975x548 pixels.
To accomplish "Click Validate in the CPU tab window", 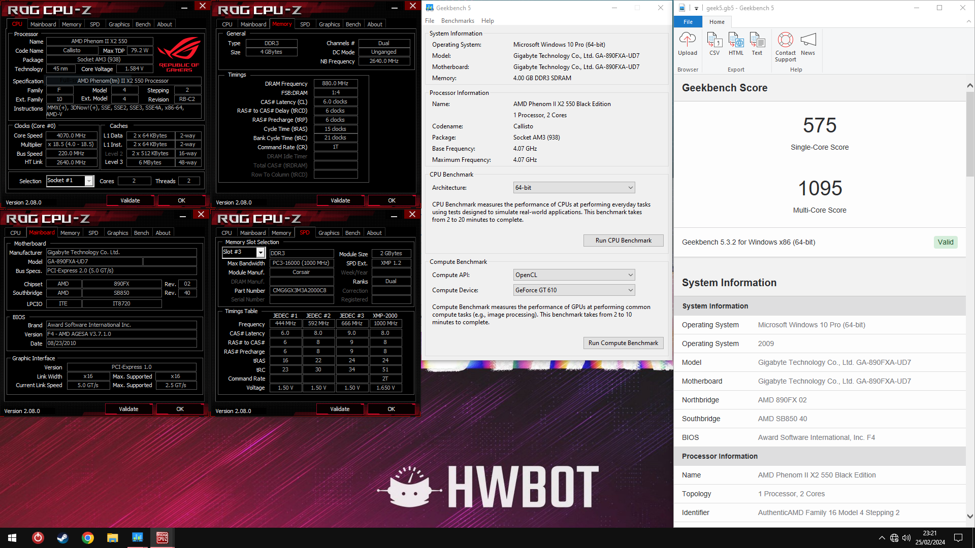I will pos(130,200).
